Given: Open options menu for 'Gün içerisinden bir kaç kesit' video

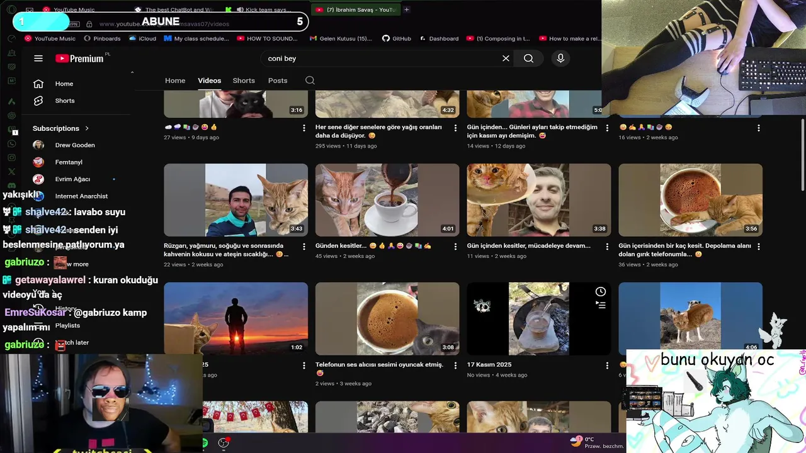Looking at the screenshot, I should 758,247.
